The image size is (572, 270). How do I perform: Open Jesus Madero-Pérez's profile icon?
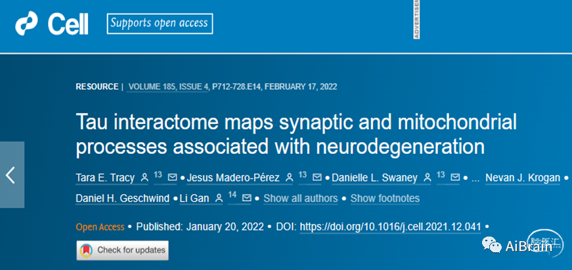[289, 178]
